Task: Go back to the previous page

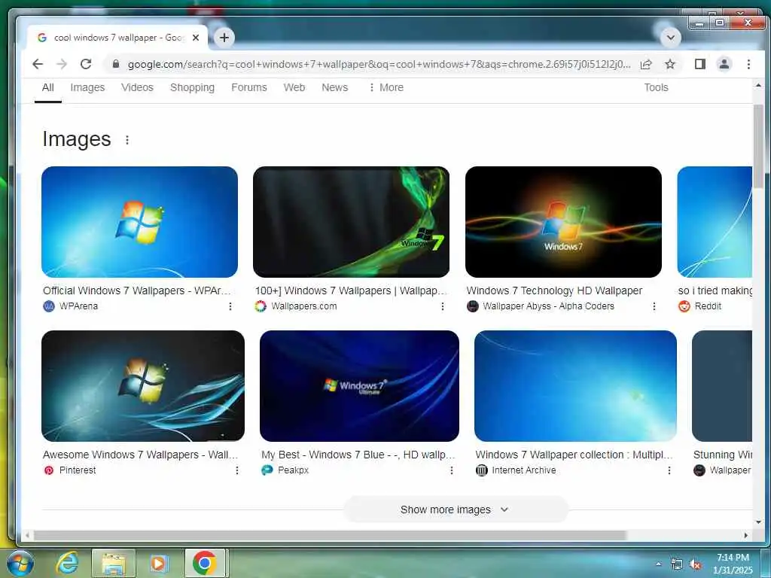Action: [38, 64]
